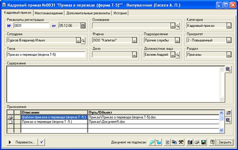Click the open padlock icon
Image resolution: width=238 pixels, height=150 pixels.
159,142
